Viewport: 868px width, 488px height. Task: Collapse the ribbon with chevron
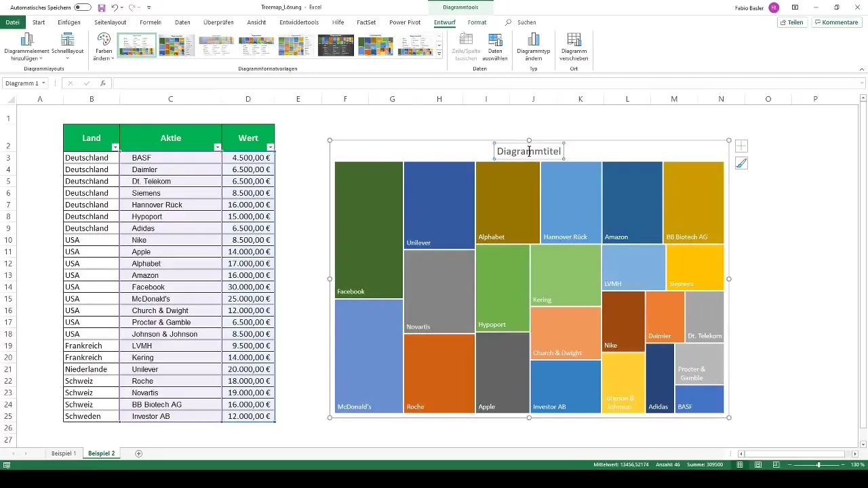[861, 69]
